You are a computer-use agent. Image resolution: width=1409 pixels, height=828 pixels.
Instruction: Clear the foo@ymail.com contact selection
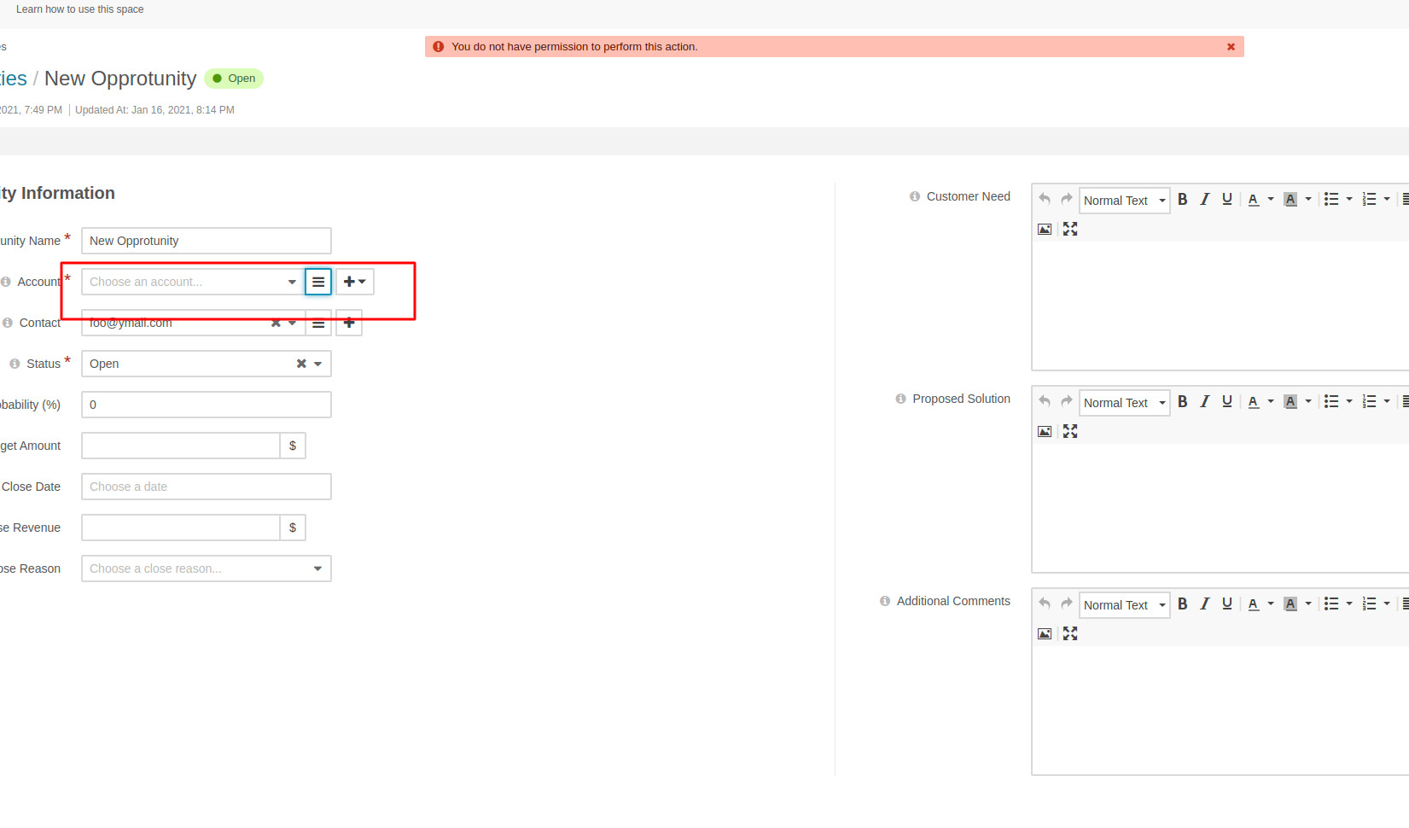pyautogui.click(x=276, y=324)
